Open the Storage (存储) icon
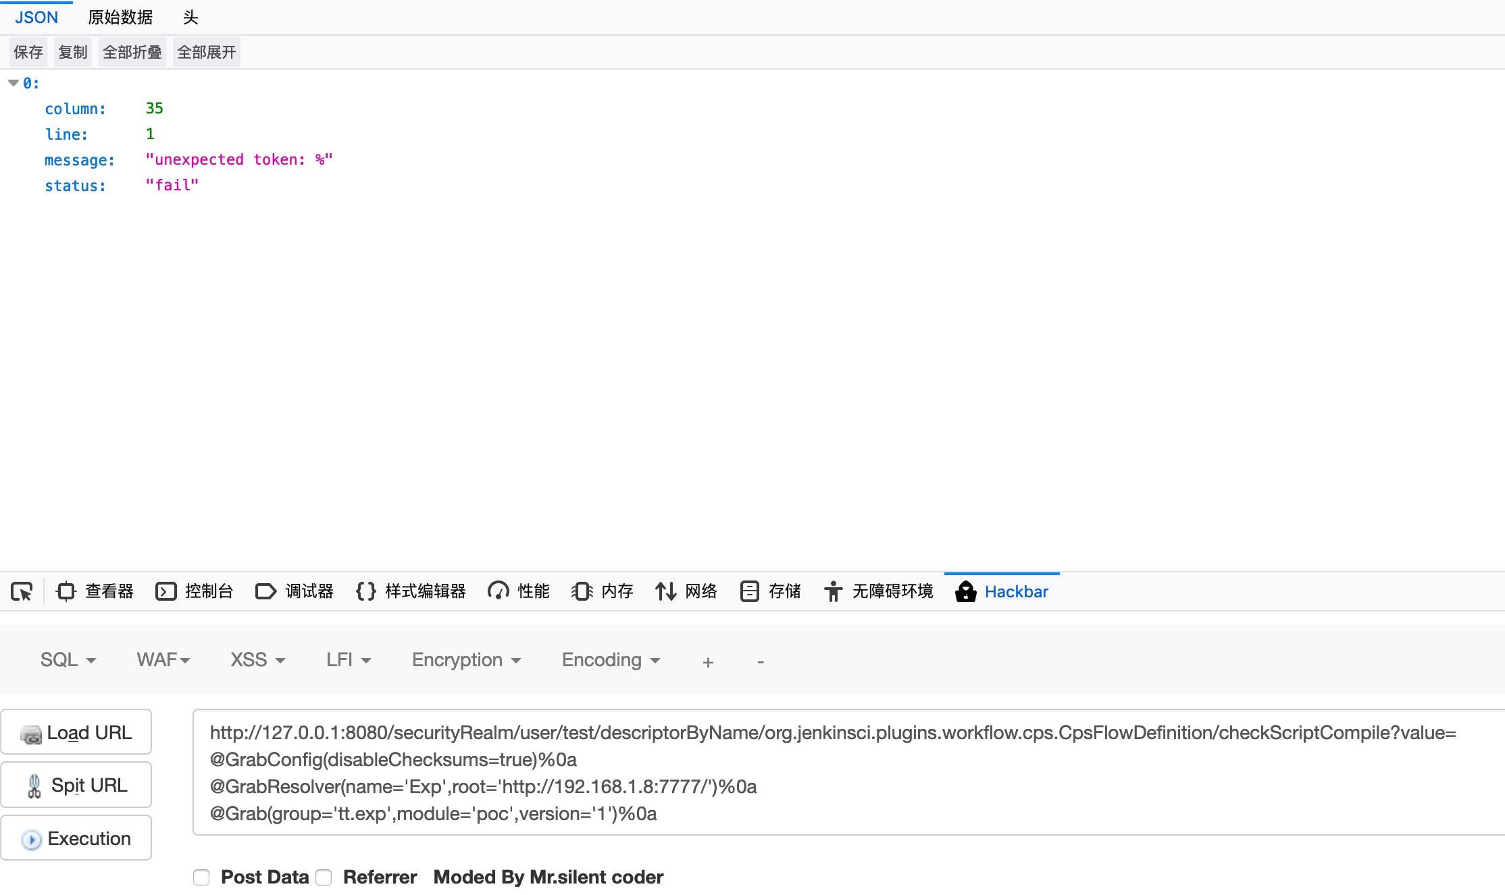Viewport: 1505px width, 895px height. (749, 592)
